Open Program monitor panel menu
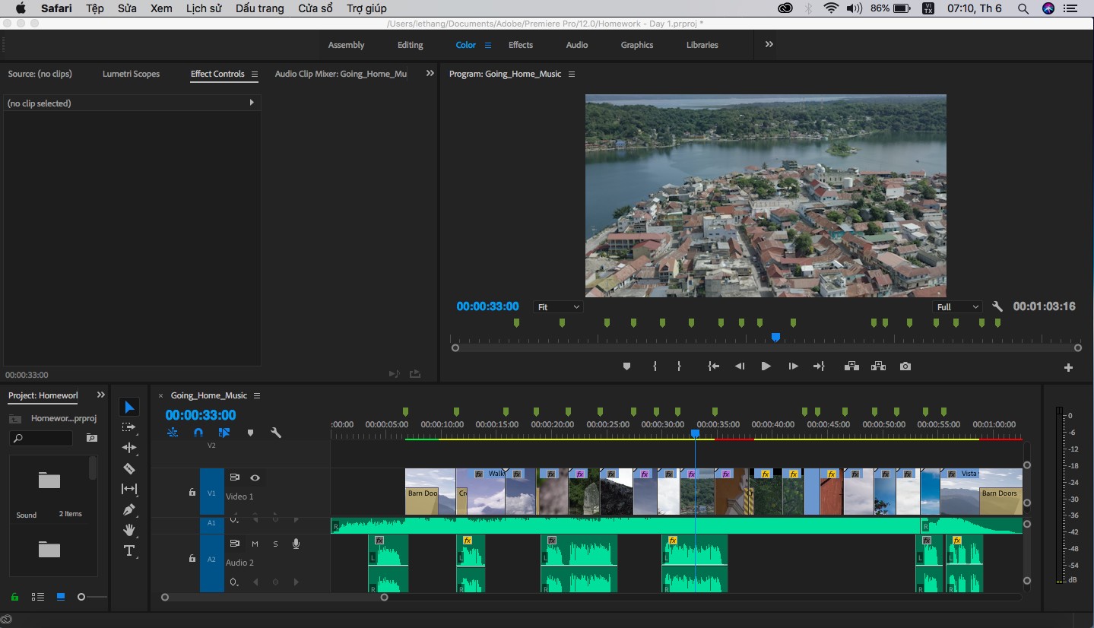Viewport: 1094px width, 628px height. click(x=572, y=75)
